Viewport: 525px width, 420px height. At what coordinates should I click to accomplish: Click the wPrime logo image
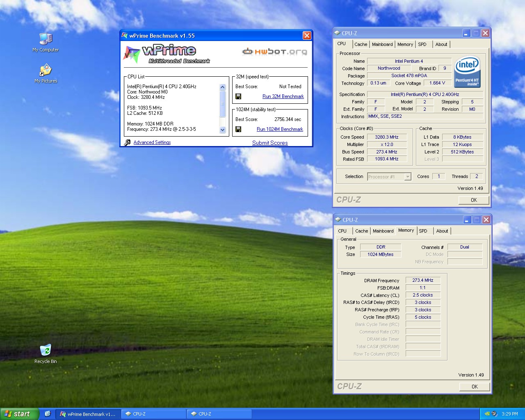tap(166, 55)
